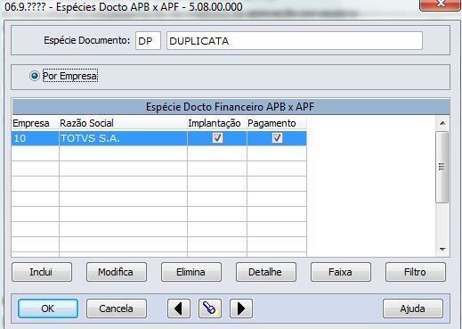Open the Ajuda help button
The height and width of the screenshot is (329, 462).
413,308
